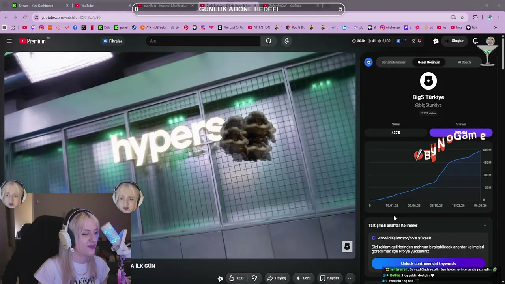The width and height of the screenshot is (505, 284).
Task: Click the video player frame
Action: coord(180,155)
